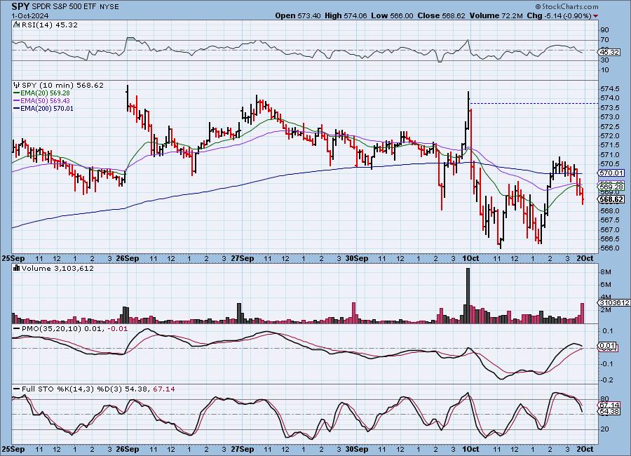Click the green legend dash for EMA(20)
This screenshot has height=456, width=631.
tap(17, 93)
